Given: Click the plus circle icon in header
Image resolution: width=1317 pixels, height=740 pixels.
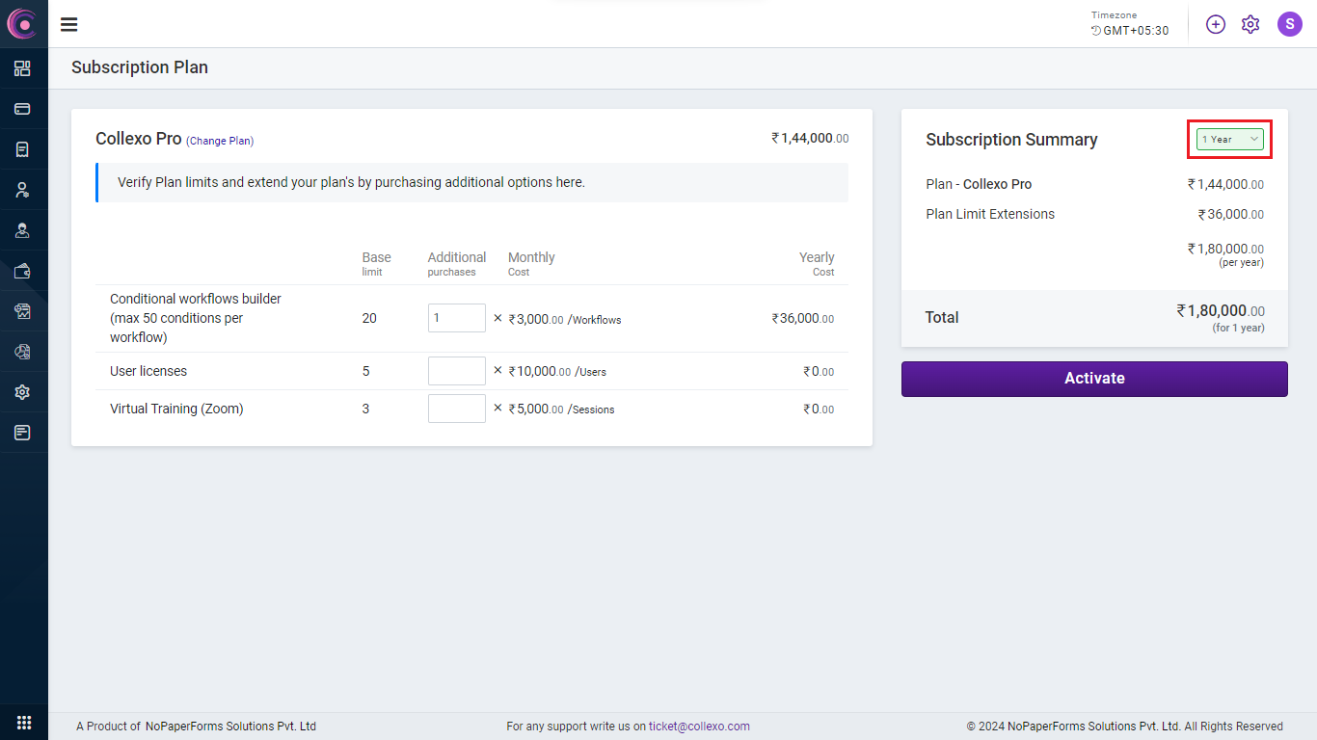Looking at the screenshot, I should 1216,25.
